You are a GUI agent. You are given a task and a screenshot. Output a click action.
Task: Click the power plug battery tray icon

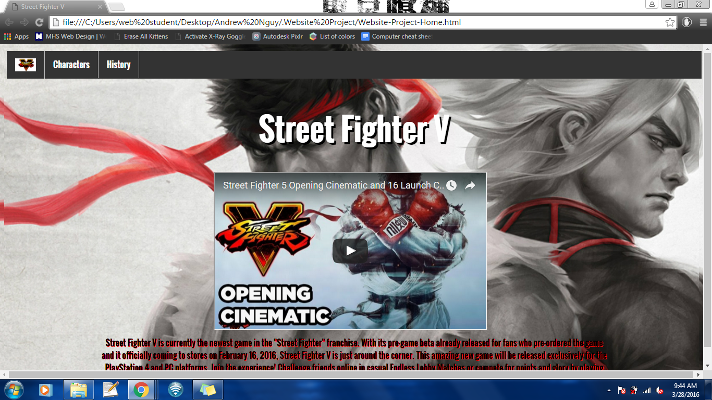634,390
